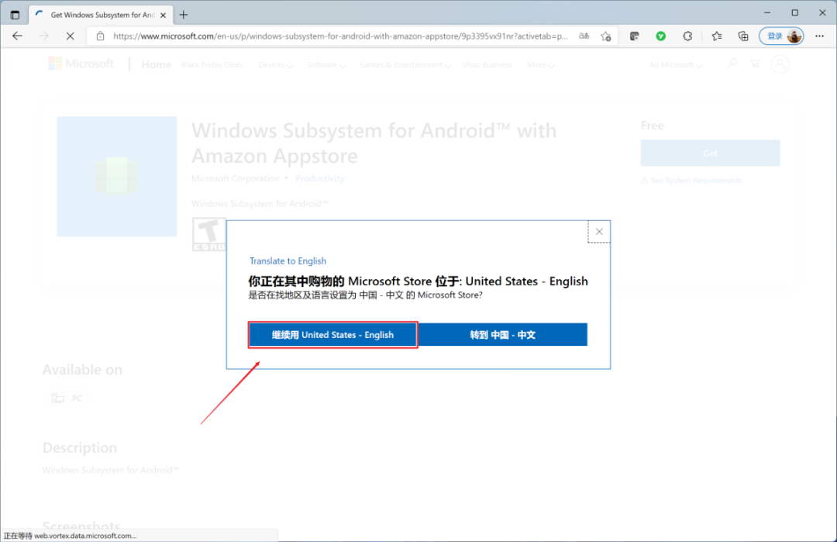Open the favorites list

716,36
